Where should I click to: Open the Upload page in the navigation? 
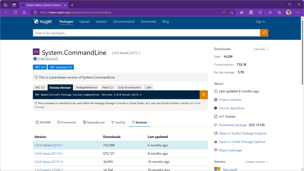click(x=84, y=22)
